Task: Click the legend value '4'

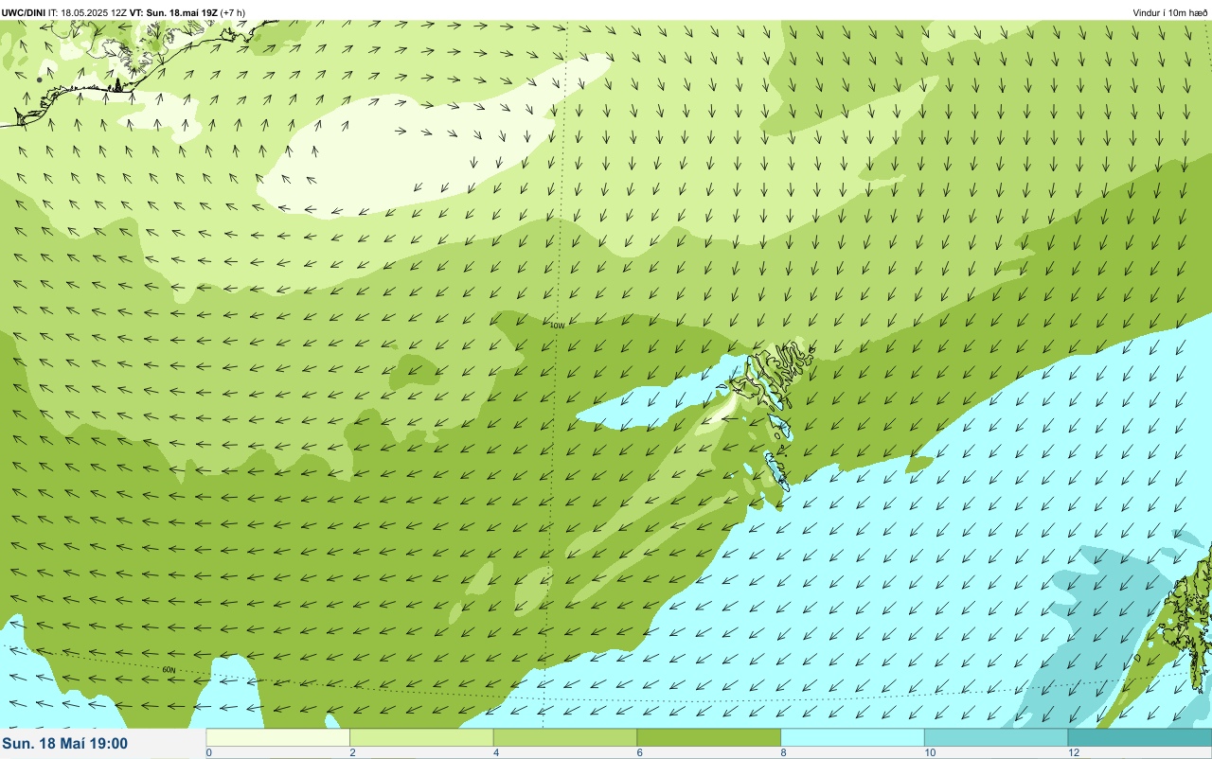Action: coord(496,752)
